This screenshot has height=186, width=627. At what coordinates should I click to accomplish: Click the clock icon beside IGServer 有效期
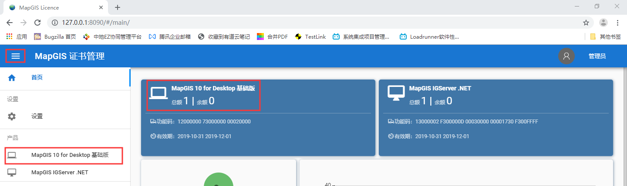[x=391, y=136]
